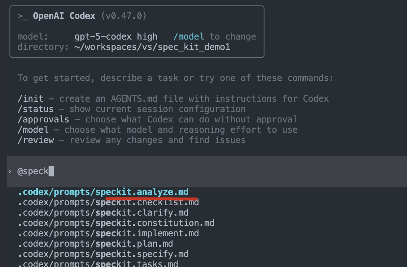Click the /approvals command line
407x267 pixels.
(x=158, y=119)
